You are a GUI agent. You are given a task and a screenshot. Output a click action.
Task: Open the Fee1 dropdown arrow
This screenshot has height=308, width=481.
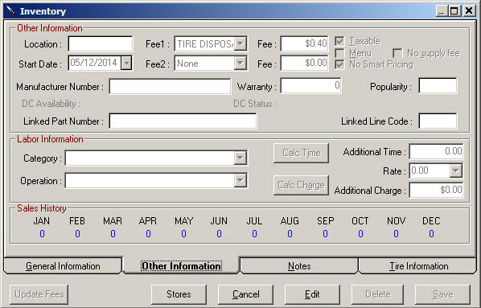tap(240, 44)
